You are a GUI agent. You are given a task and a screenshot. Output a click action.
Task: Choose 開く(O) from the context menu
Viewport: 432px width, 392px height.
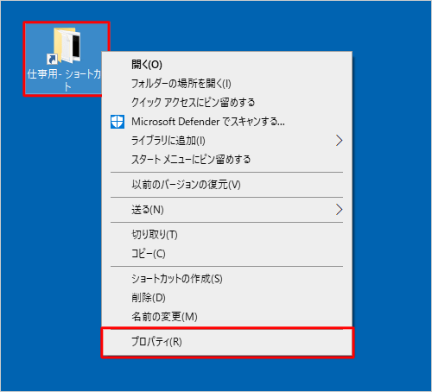tap(227, 65)
